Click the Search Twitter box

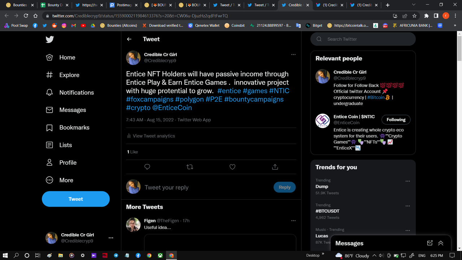pos(363,39)
